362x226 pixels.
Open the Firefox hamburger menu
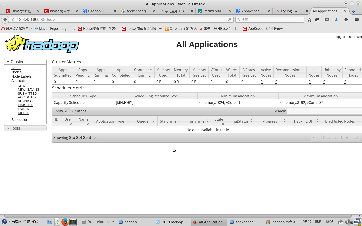click(356, 20)
